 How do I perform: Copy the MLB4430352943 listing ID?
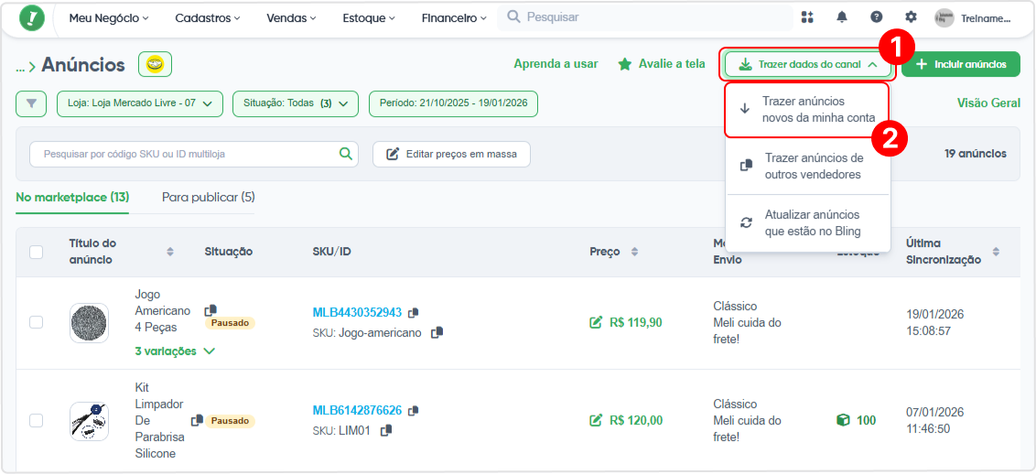coord(414,312)
